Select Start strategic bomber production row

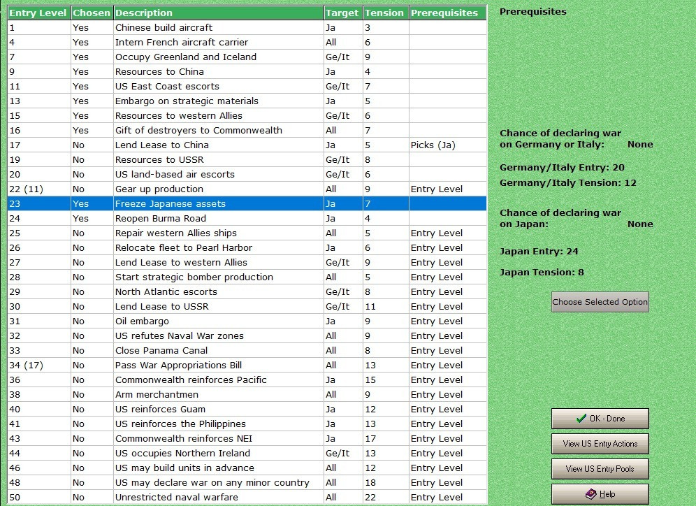(x=247, y=277)
